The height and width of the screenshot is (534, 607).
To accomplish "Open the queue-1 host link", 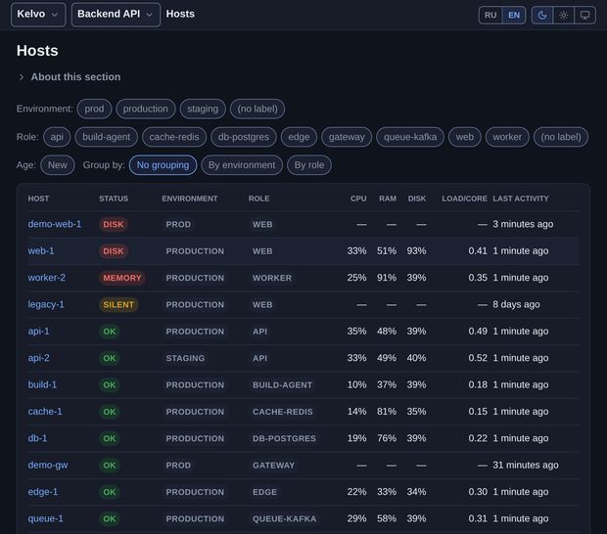I will tap(45, 518).
